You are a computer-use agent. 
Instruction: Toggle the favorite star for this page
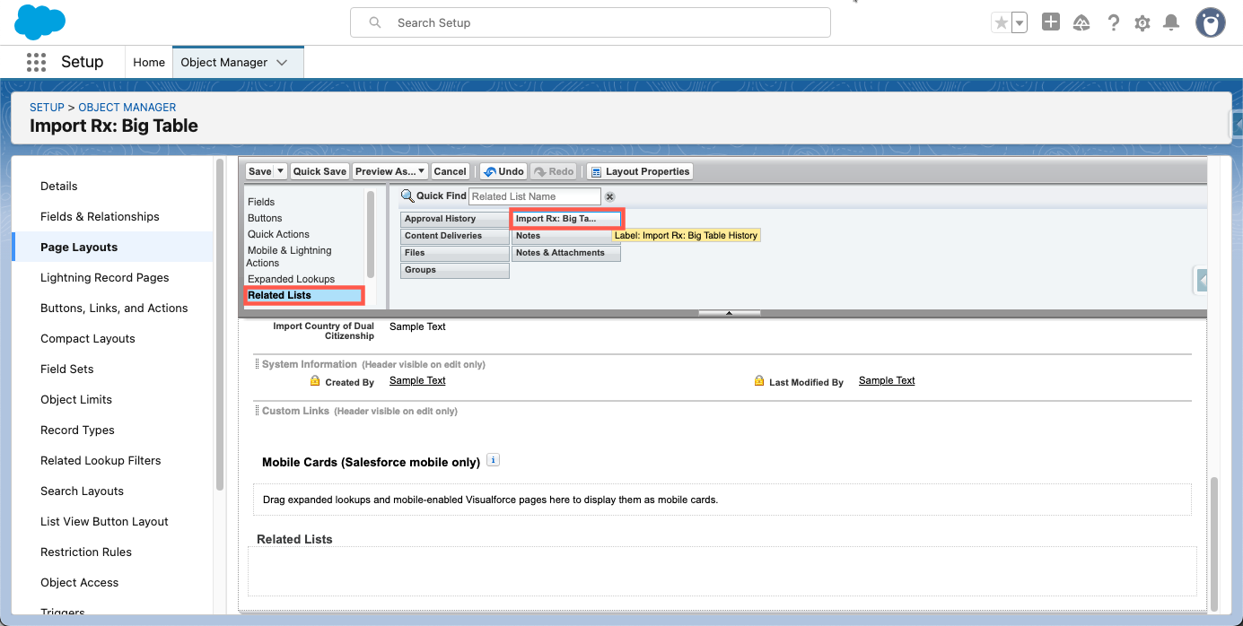(1001, 23)
